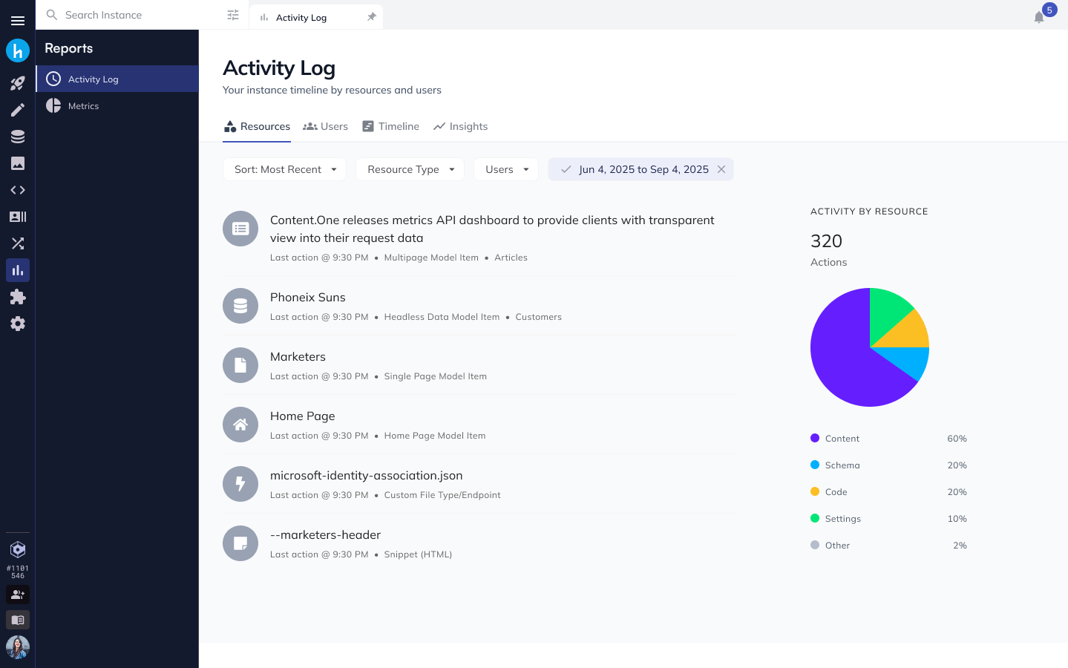Open the contacts card icon in sidebar

tap(18, 216)
